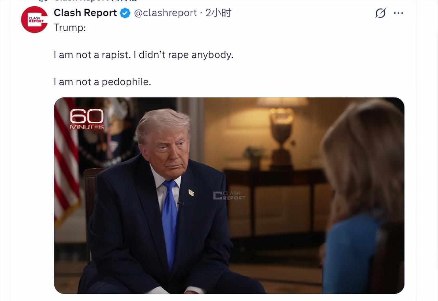Click the 'Trump:' line of the post
Viewport: 438px width, 301px height.
[70, 28]
